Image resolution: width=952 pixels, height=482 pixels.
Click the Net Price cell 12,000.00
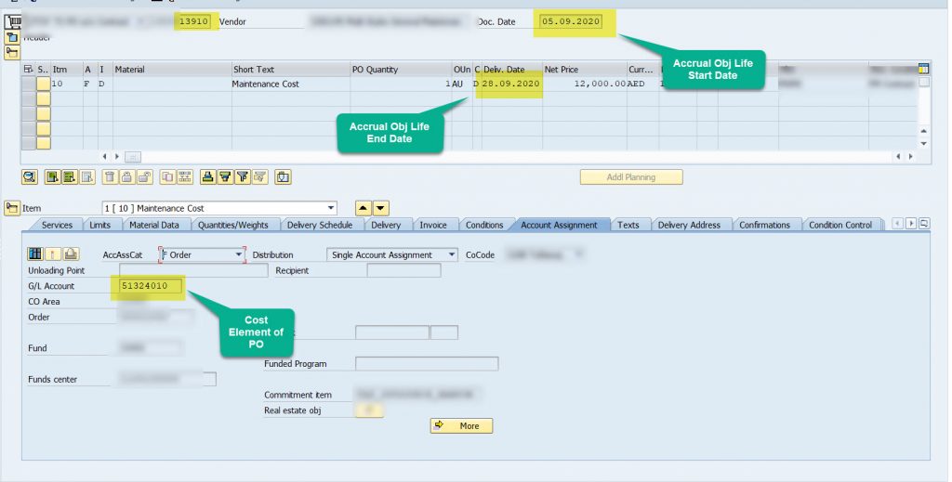pos(585,84)
